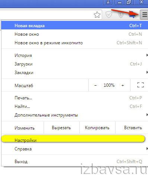Viewport: 148px width, 175px height.
Task: Increase zoom with the plus button
Action: 123,85
